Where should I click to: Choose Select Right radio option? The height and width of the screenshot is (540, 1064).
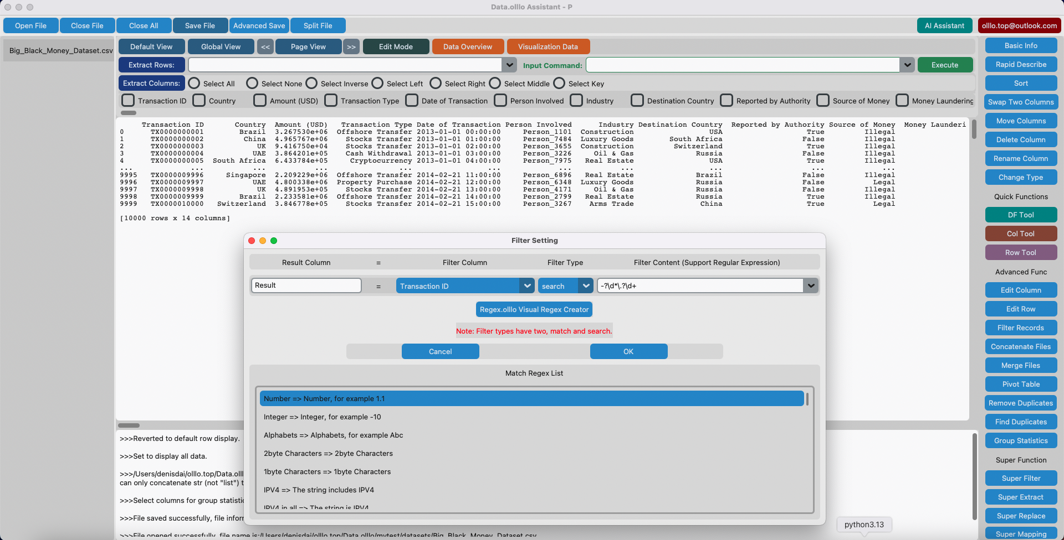pyautogui.click(x=436, y=84)
